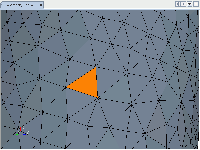This screenshot has width=200, height=150.
Task: Select the upper-left edge of orange triangle
Action: pos(81,77)
